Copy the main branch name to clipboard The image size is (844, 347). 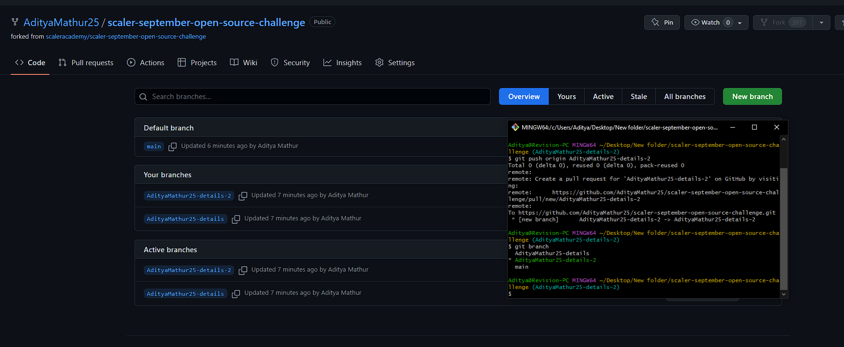click(172, 146)
